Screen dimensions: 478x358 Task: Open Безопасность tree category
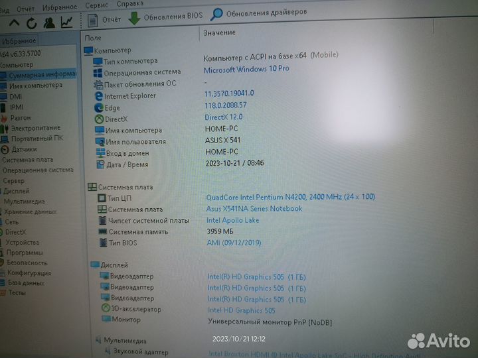[x=27, y=263]
